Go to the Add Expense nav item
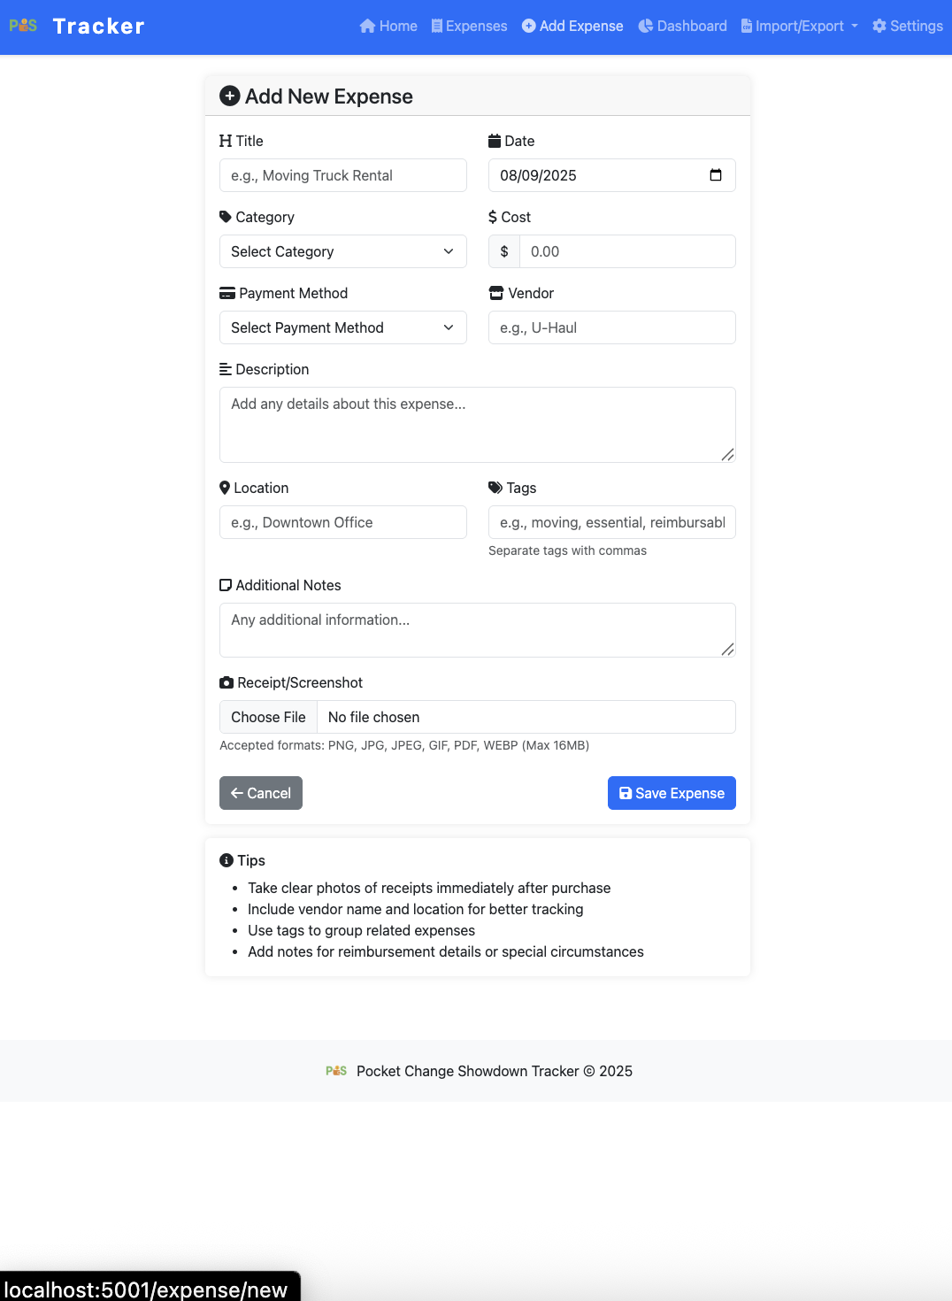The width and height of the screenshot is (952, 1301). coord(572,27)
